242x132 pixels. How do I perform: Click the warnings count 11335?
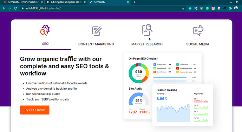click(144, 112)
